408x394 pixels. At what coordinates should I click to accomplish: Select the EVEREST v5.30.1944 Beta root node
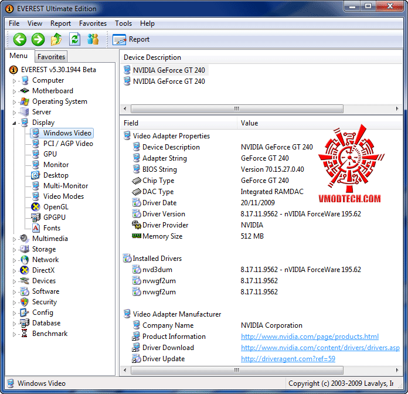53,70
